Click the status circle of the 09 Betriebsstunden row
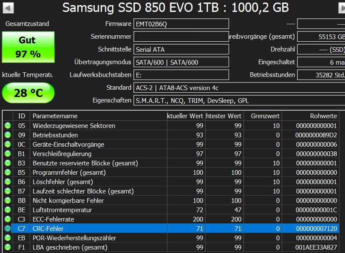 (8, 135)
